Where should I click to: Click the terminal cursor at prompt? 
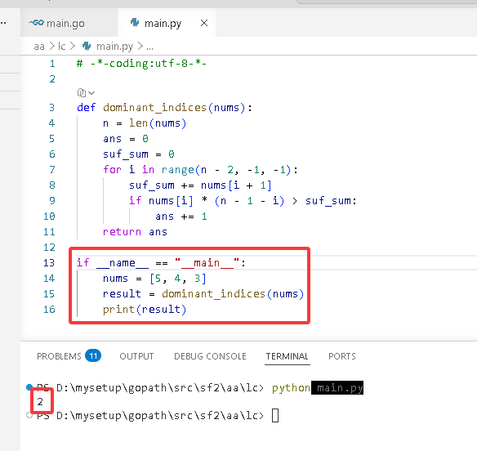[x=275, y=415]
